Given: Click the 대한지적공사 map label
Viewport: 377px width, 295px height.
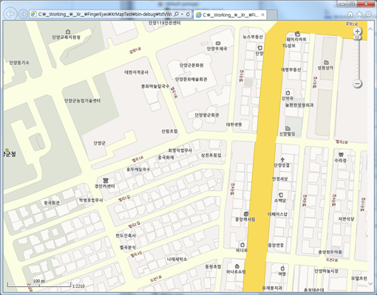Looking at the screenshot, I should click(136, 72).
